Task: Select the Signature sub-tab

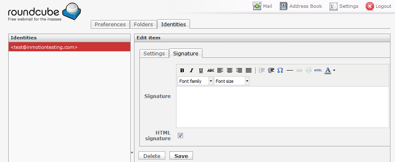Action: (186, 54)
